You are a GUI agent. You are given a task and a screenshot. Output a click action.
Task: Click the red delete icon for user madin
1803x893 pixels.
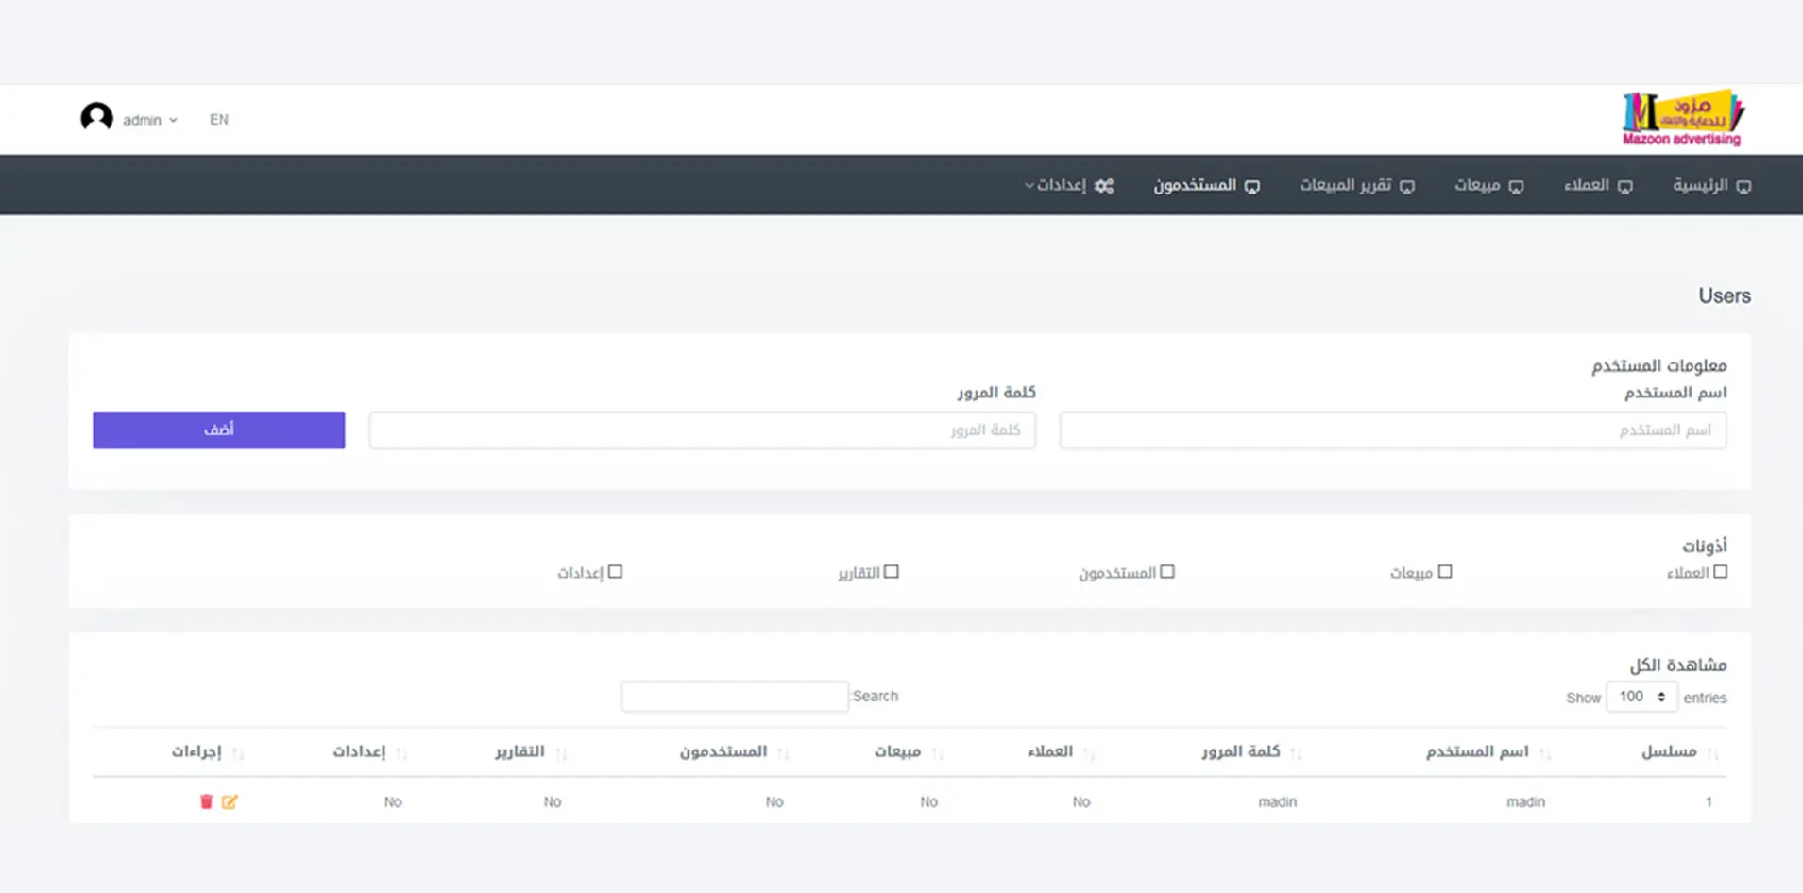(206, 801)
